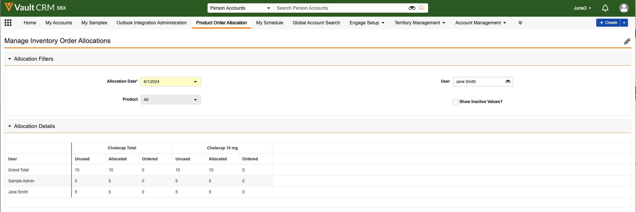
Task: Open the app launcher grid icon
Action: tap(8, 23)
